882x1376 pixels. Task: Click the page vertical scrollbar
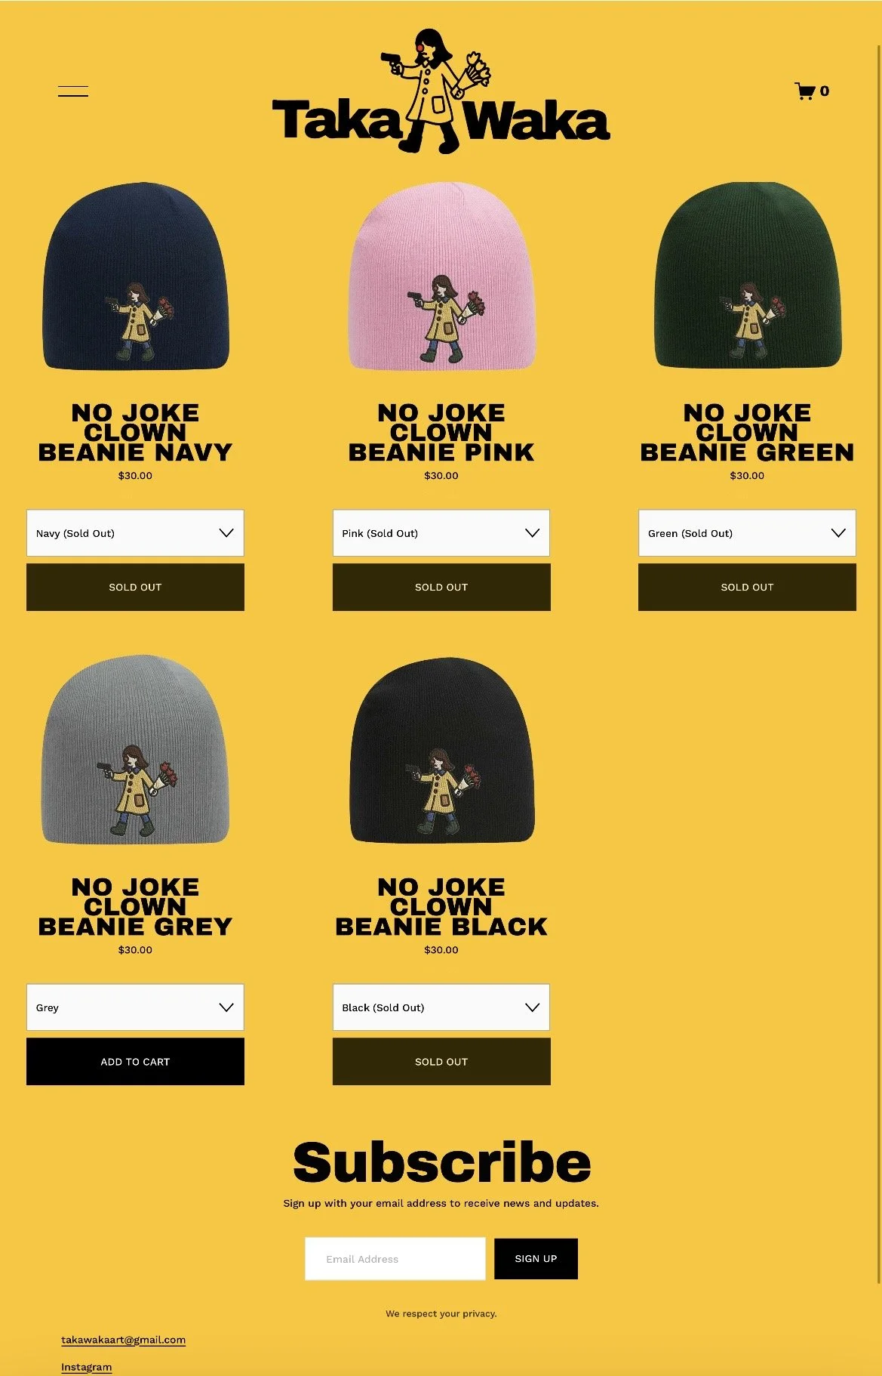(878, 665)
